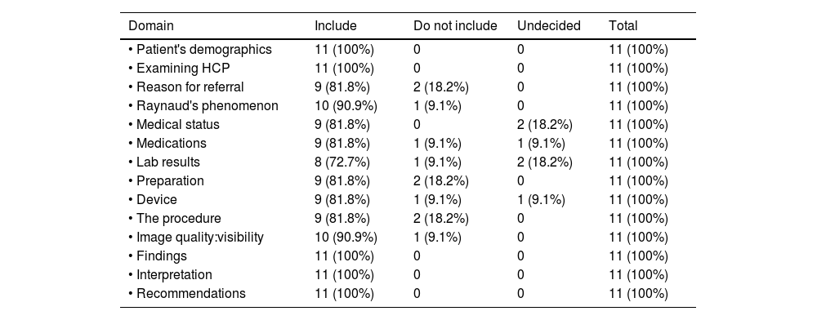817x320 pixels.
Task: Click the Domain column header
Action: tap(151, 26)
